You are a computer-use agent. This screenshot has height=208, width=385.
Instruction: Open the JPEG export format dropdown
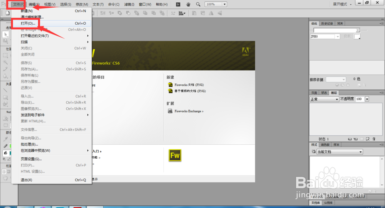click(338, 36)
